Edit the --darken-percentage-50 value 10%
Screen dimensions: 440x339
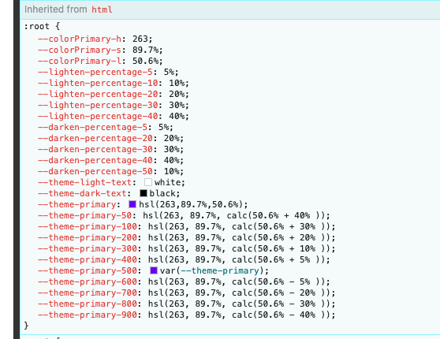pos(171,171)
